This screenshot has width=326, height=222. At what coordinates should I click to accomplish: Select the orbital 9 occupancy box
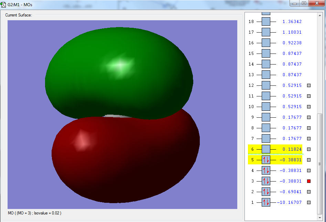click(266, 117)
